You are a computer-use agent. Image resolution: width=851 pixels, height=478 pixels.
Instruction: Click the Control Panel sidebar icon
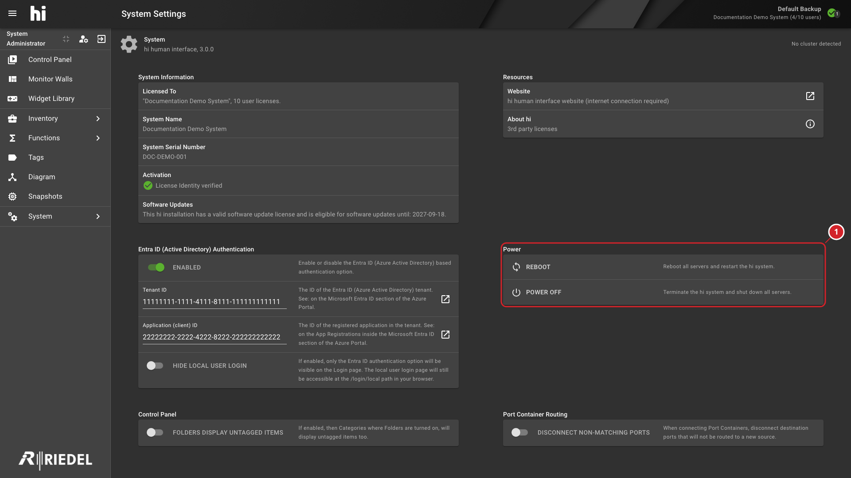[12, 59]
